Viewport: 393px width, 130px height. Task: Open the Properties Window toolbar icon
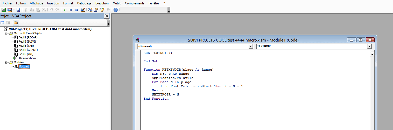(x=96, y=10)
